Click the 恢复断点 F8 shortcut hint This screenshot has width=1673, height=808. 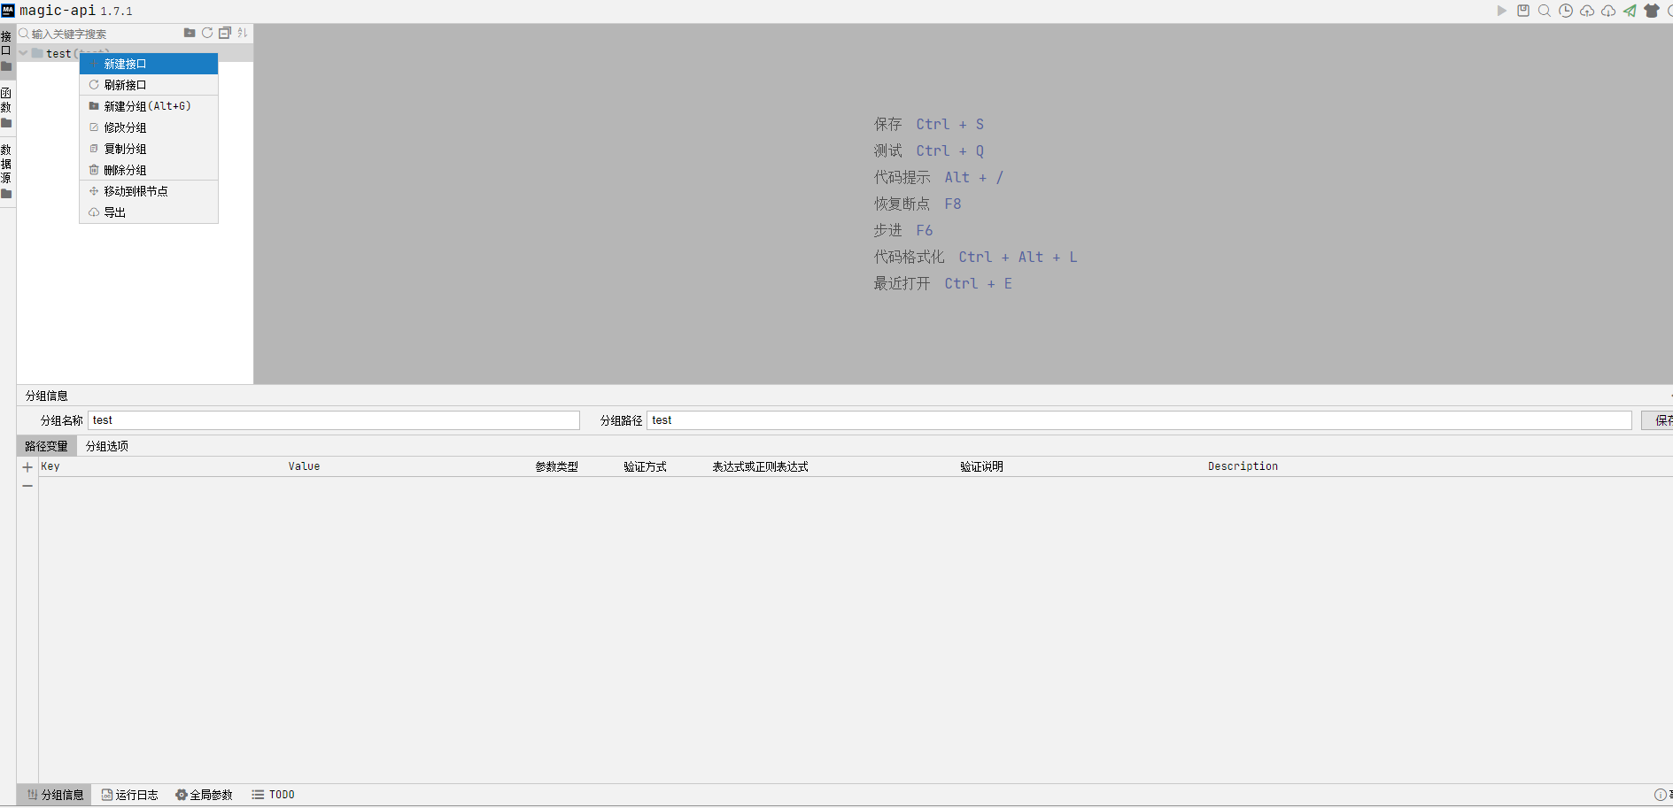click(918, 204)
